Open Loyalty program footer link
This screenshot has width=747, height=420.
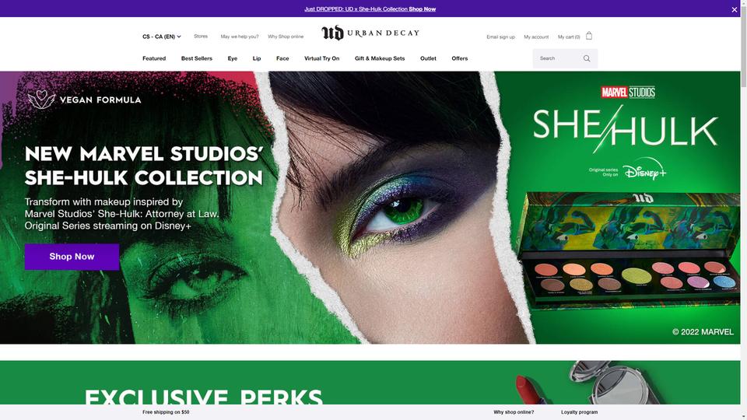click(579, 412)
